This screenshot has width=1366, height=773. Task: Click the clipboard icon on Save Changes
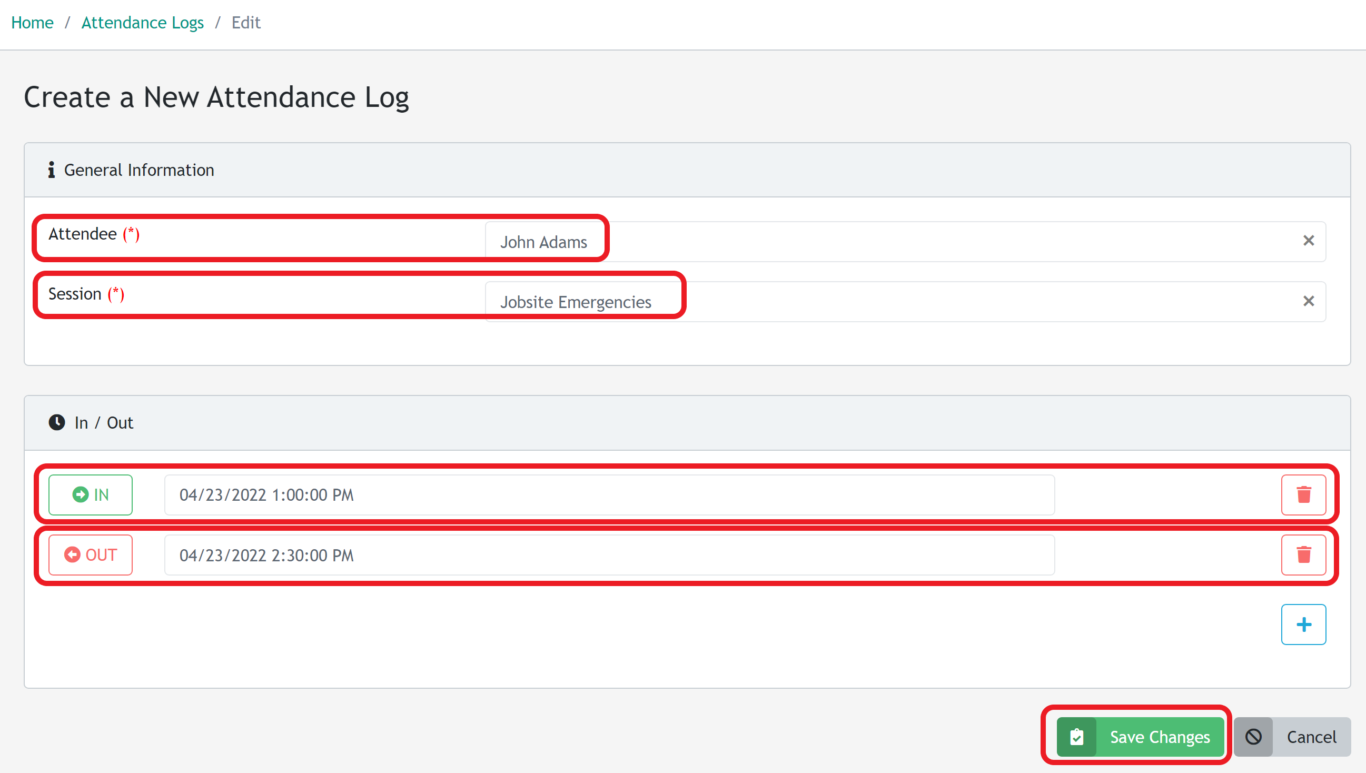click(x=1076, y=736)
